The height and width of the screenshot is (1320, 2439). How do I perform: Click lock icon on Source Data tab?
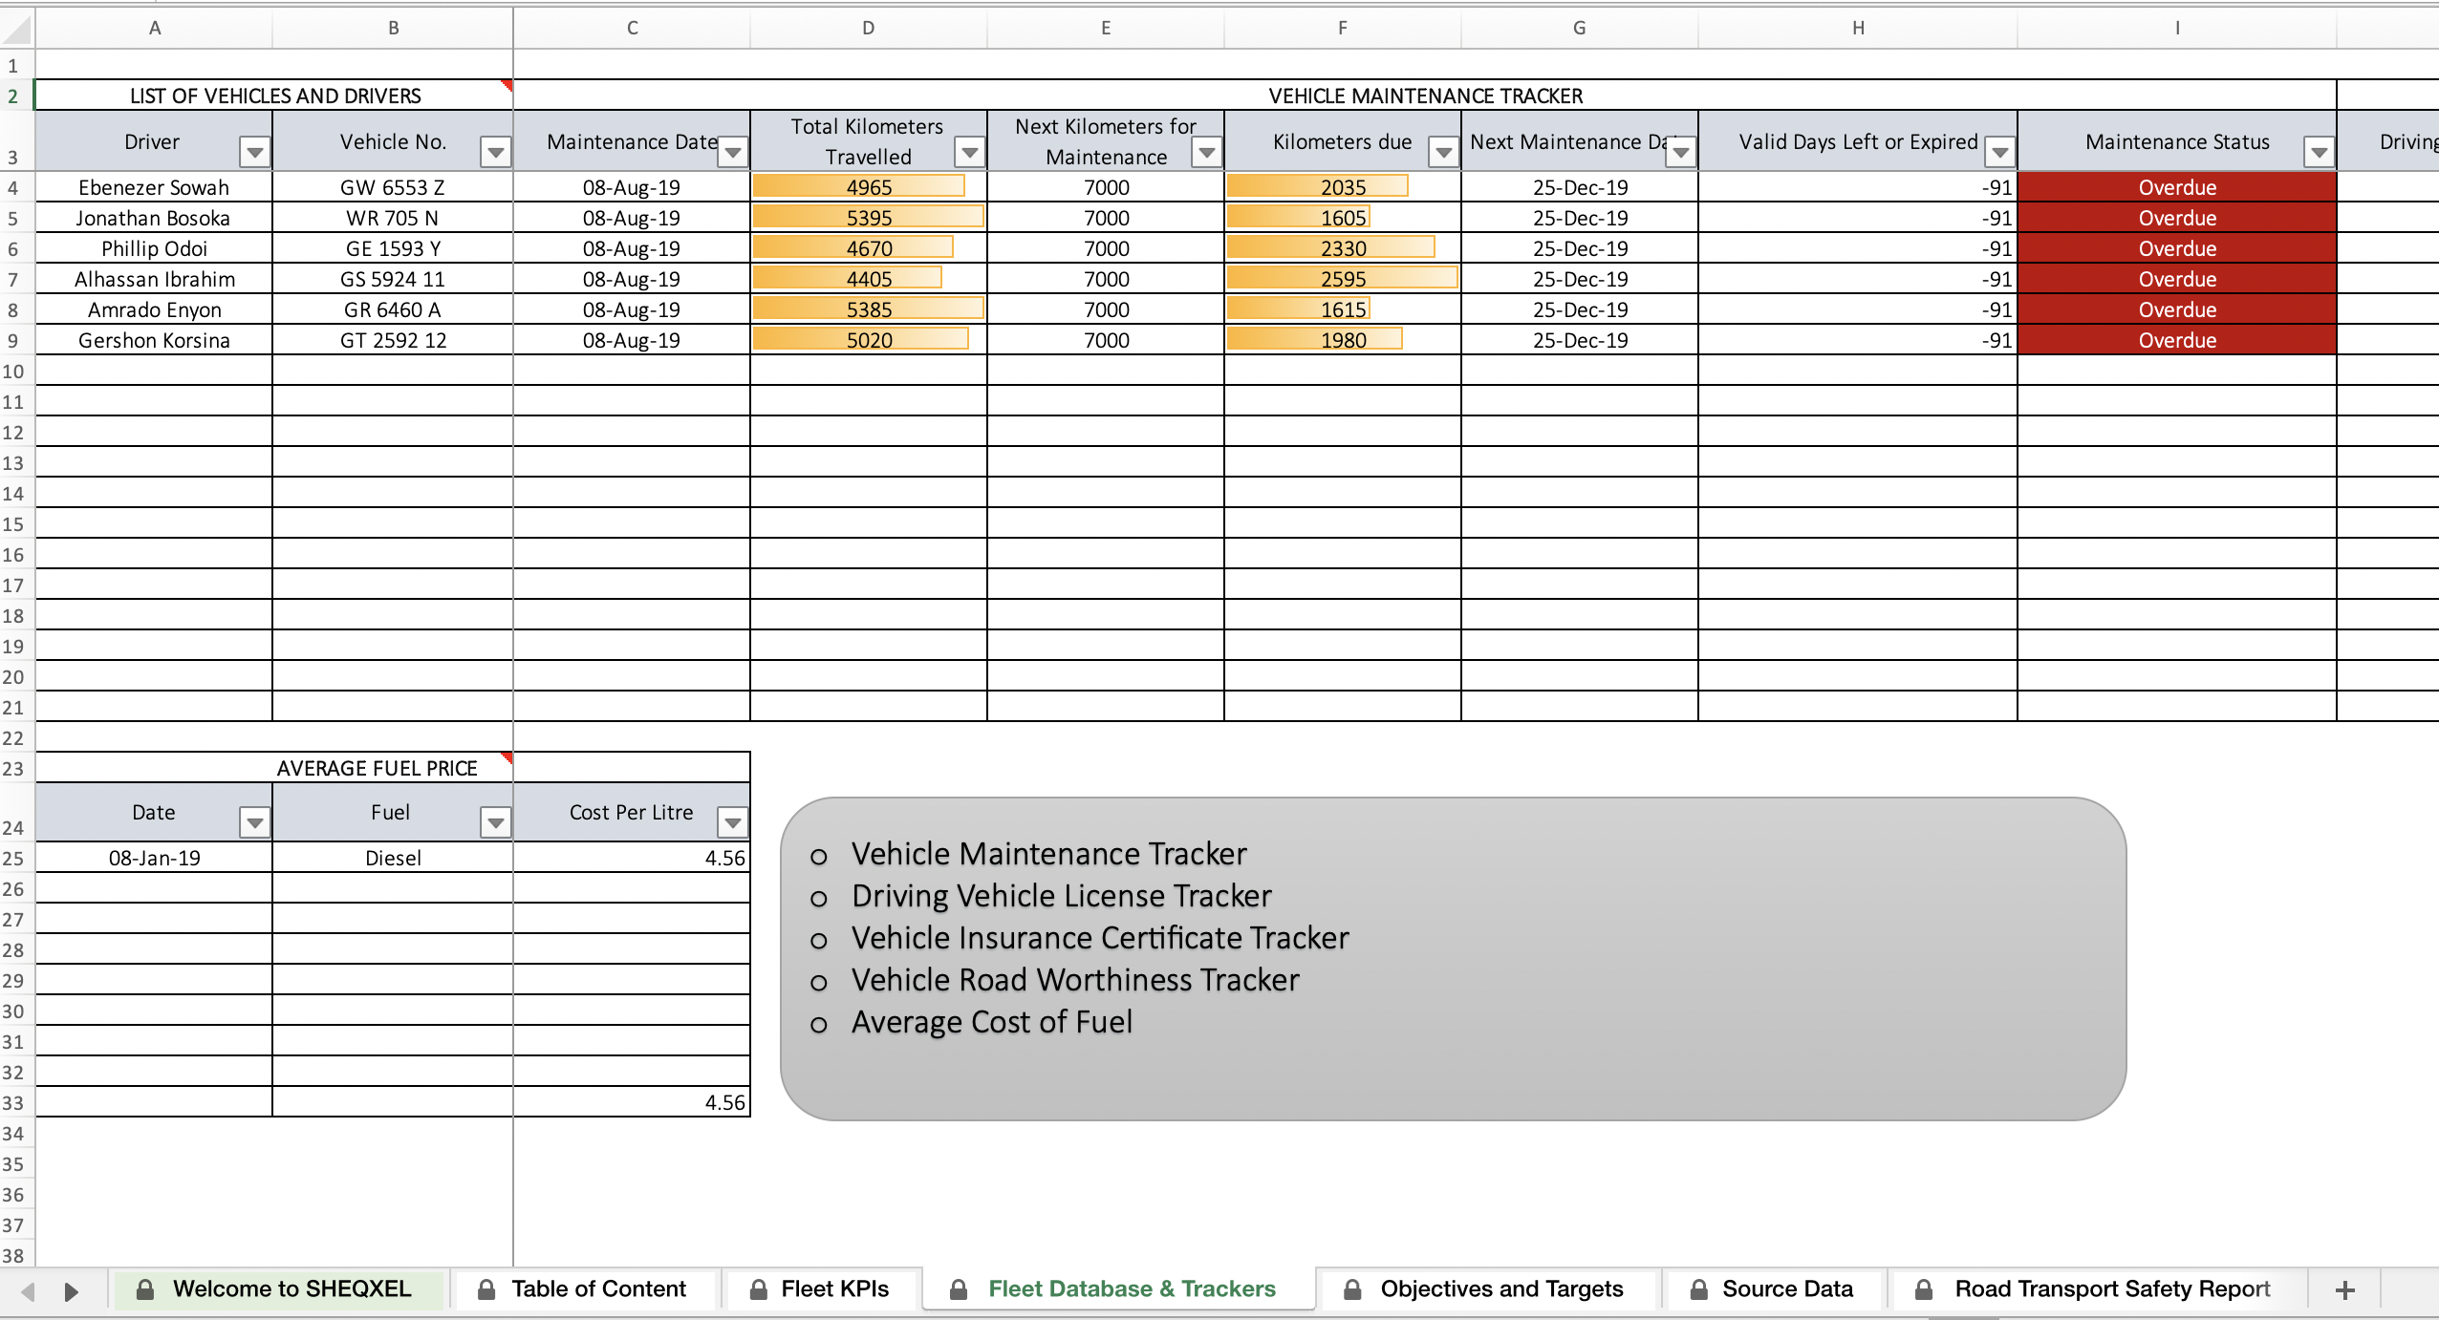pos(1699,1290)
